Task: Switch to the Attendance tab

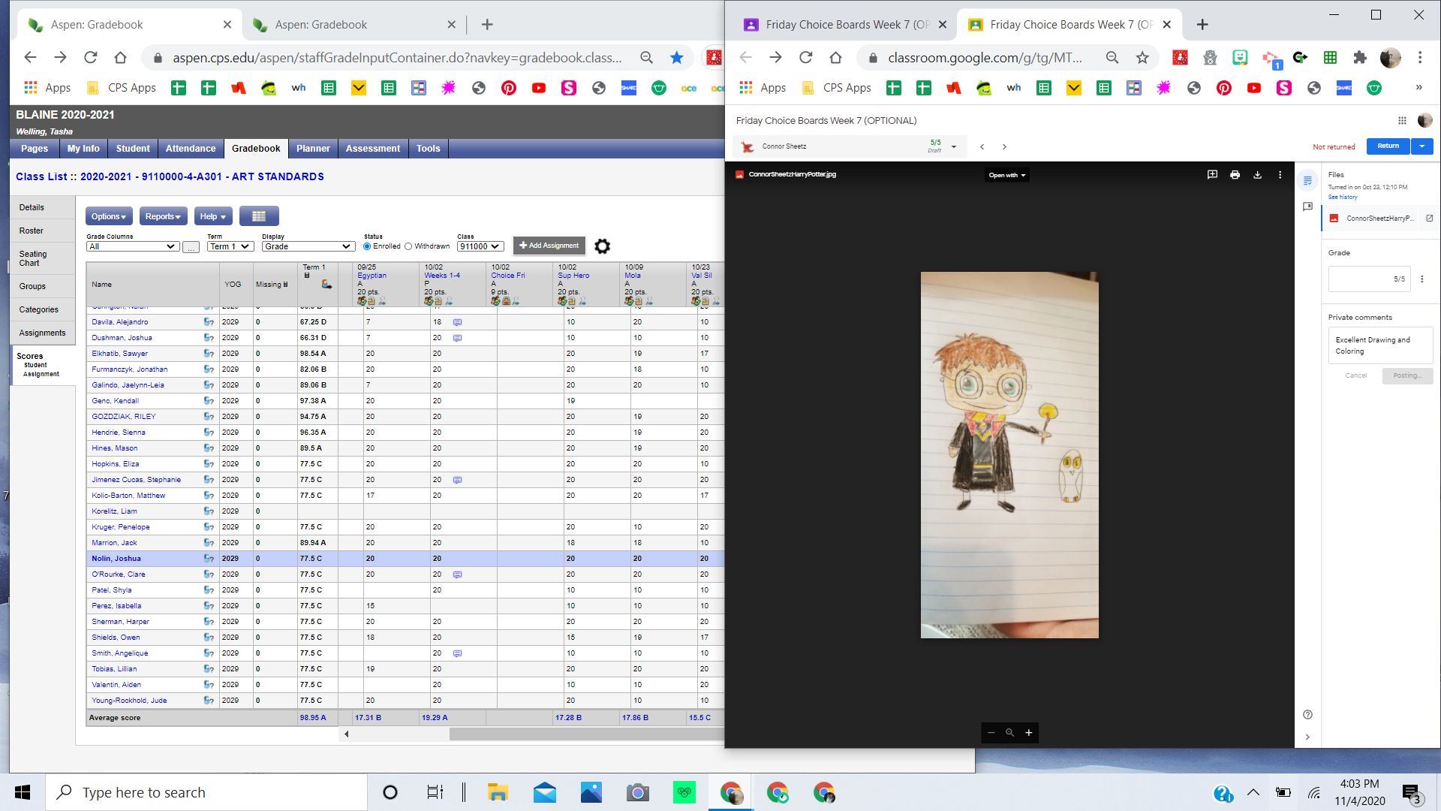Action: tap(191, 149)
